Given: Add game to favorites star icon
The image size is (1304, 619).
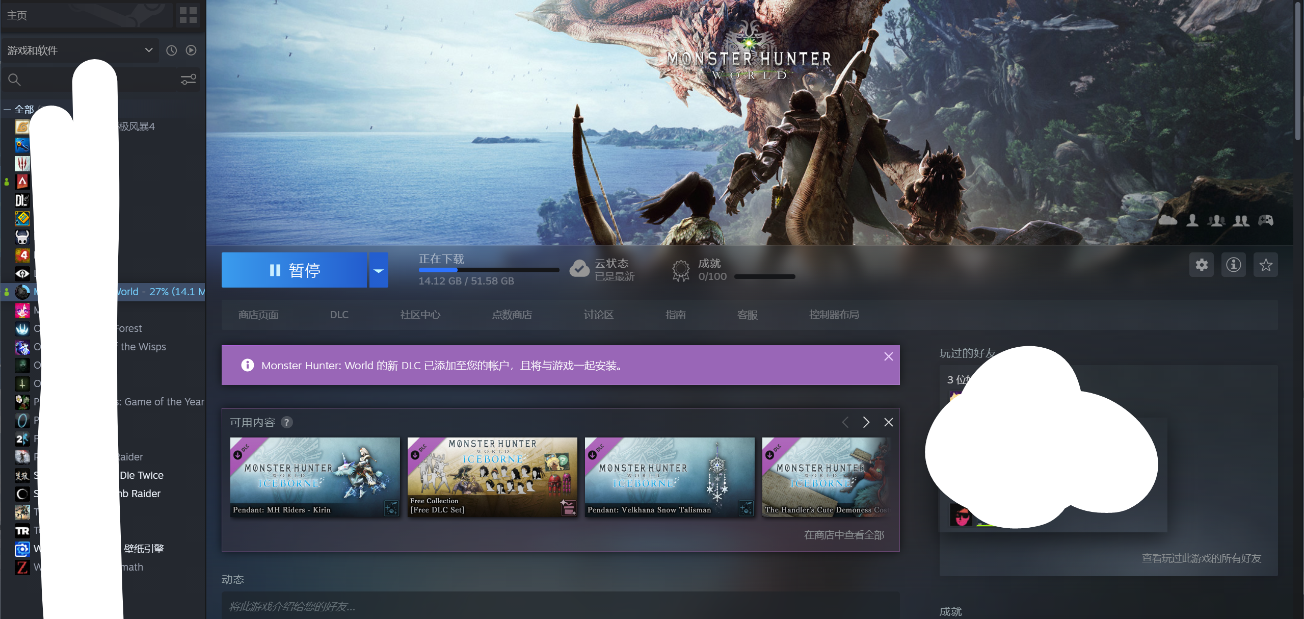Looking at the screenshot, I should (x=1266, y=265).
